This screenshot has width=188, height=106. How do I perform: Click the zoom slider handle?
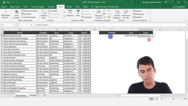[174, 99]
